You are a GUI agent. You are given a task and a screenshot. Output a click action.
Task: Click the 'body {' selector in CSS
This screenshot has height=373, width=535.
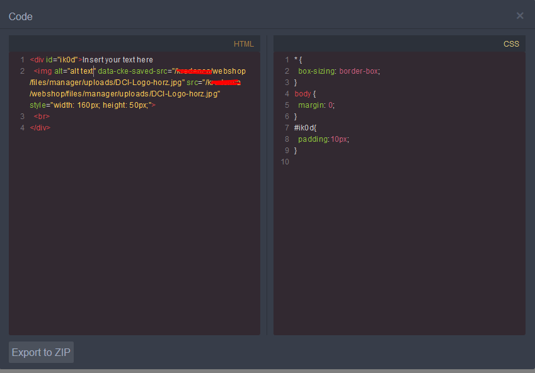click(305, 94)
